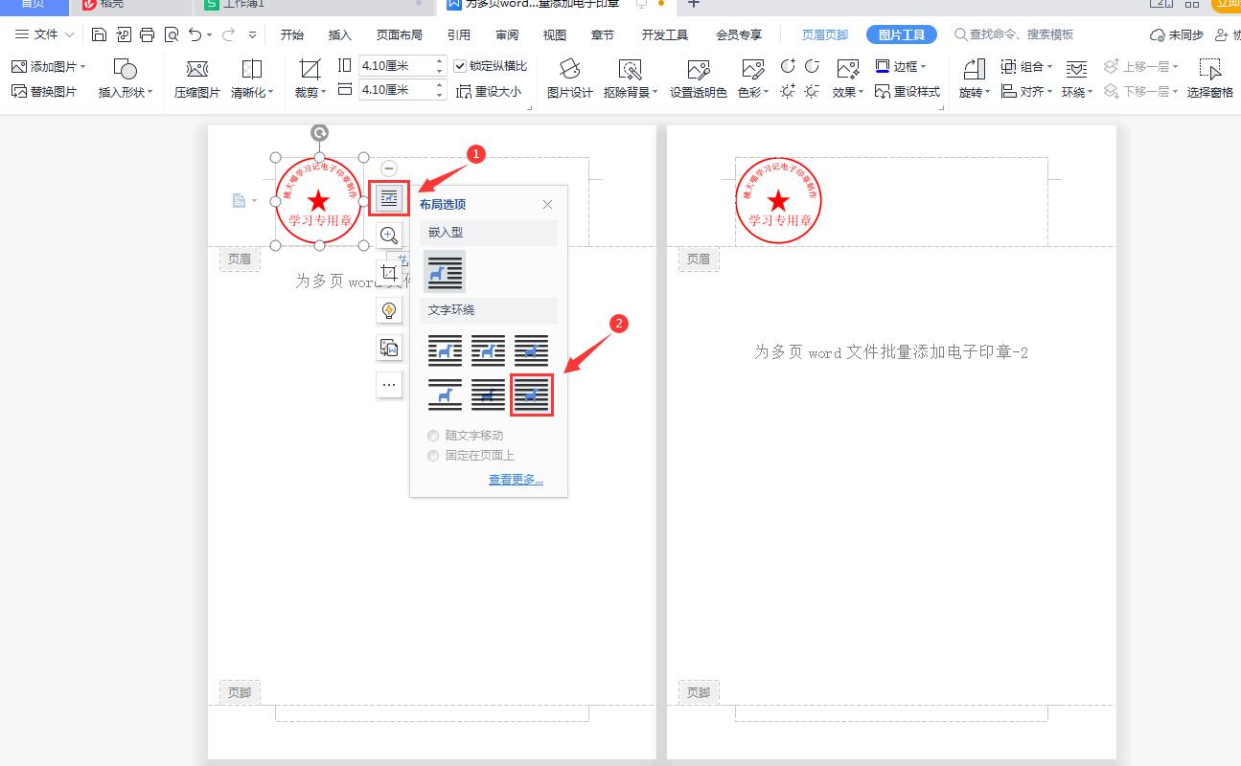Click the command search box 查找命令
Viewport: 1241px width, 766px height.
[x=1014, y=34]
